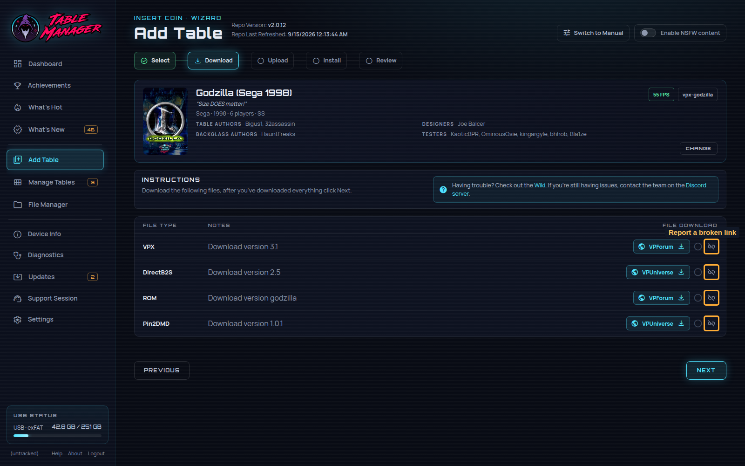Image resolution: width=745 pixels, height=466 pixels.
Task: Click the CHANGE table button
Action: [x=698, y=148]
